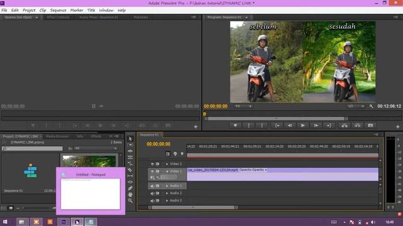Toggle Video 1 track output eye
The image size is (403, 226).
(152, 171)
